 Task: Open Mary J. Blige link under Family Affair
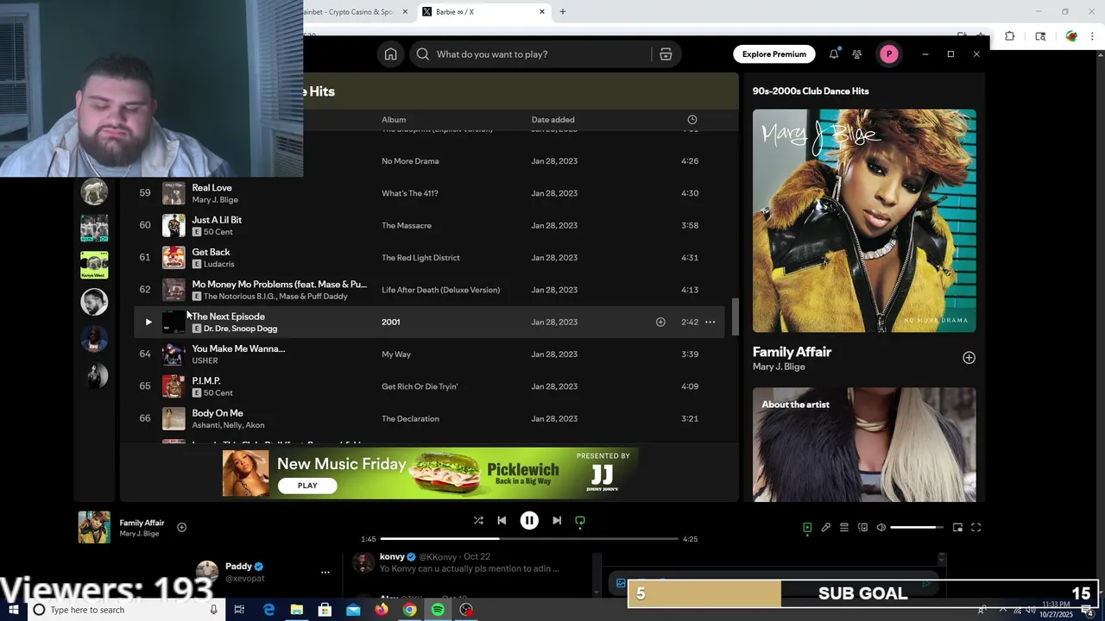click(779, 367)
